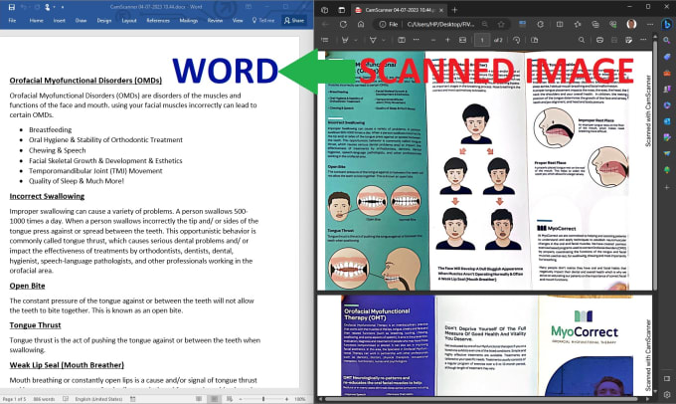
Task: Switch to Web Layout view in Word
Action: tap(230, 399)
